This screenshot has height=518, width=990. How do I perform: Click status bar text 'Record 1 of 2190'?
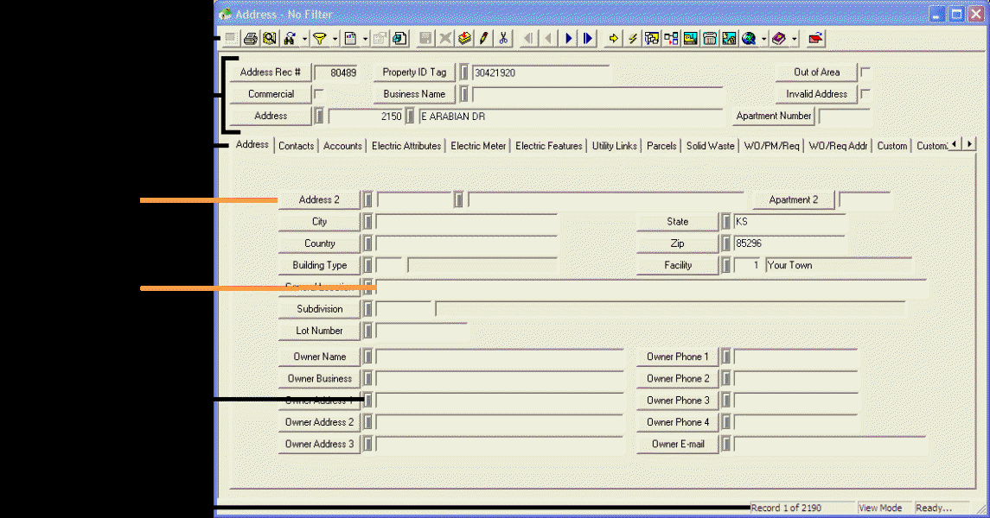click(785, 508)
